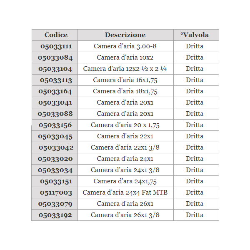Viewport: 250px width, 250px height.
Task: Select product code 05033113
Action: 56,80
